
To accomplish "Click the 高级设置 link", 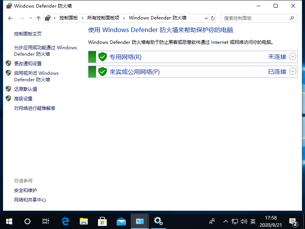I will (x=23, y=99).
